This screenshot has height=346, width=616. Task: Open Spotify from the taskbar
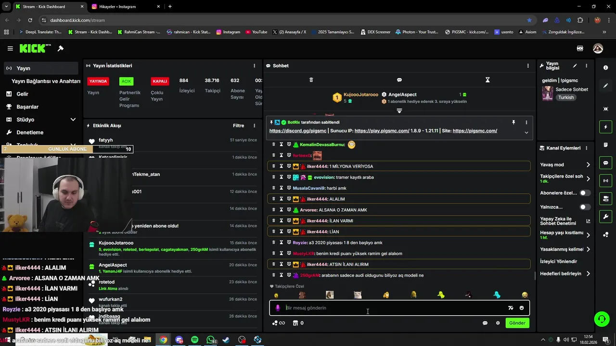(194, 340)
